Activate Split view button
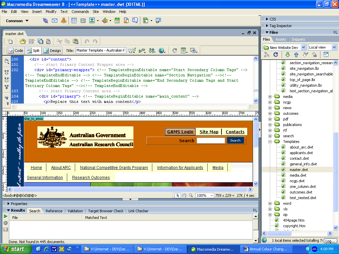Image resolution: width=339 pixels, height=254 pixels. [x=33, y=51]
